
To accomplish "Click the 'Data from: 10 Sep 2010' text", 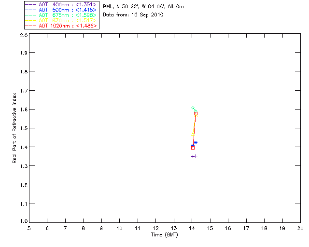I will (x=133, y=15).
